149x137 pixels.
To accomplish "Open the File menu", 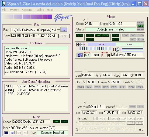I will tap(4, 10).
